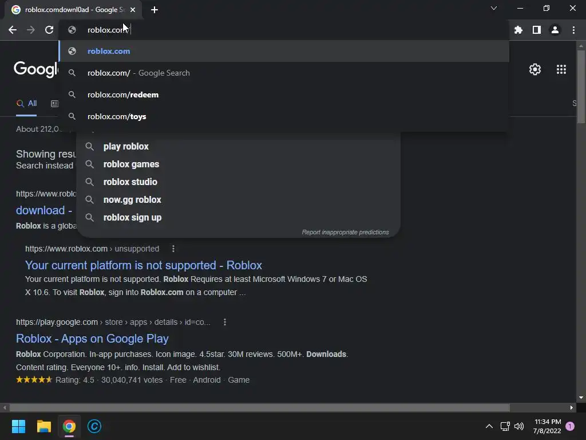Pick the play roblox prediction
586x440 pixels.
pos(239,146)
